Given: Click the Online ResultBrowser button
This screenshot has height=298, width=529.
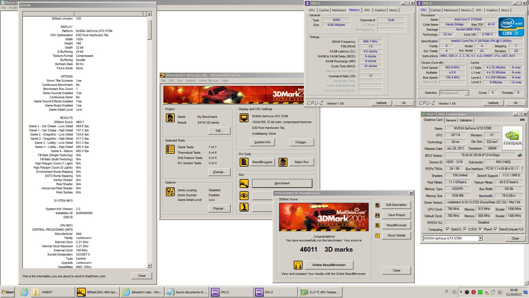Looking at the screenshot, I should click(x=329, y=265).
